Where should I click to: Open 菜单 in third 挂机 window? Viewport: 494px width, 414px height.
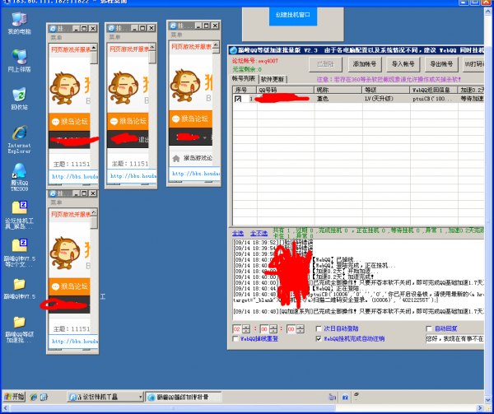tap(176, 35)
